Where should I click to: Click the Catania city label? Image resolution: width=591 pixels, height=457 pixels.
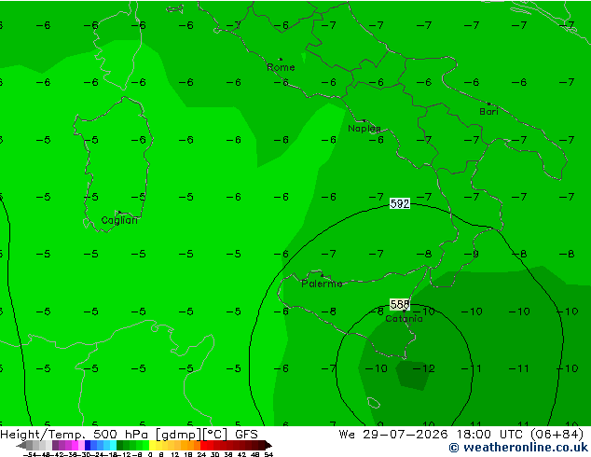(404, 319)
